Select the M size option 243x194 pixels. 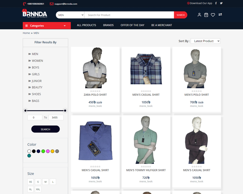[x=45, y=182]
